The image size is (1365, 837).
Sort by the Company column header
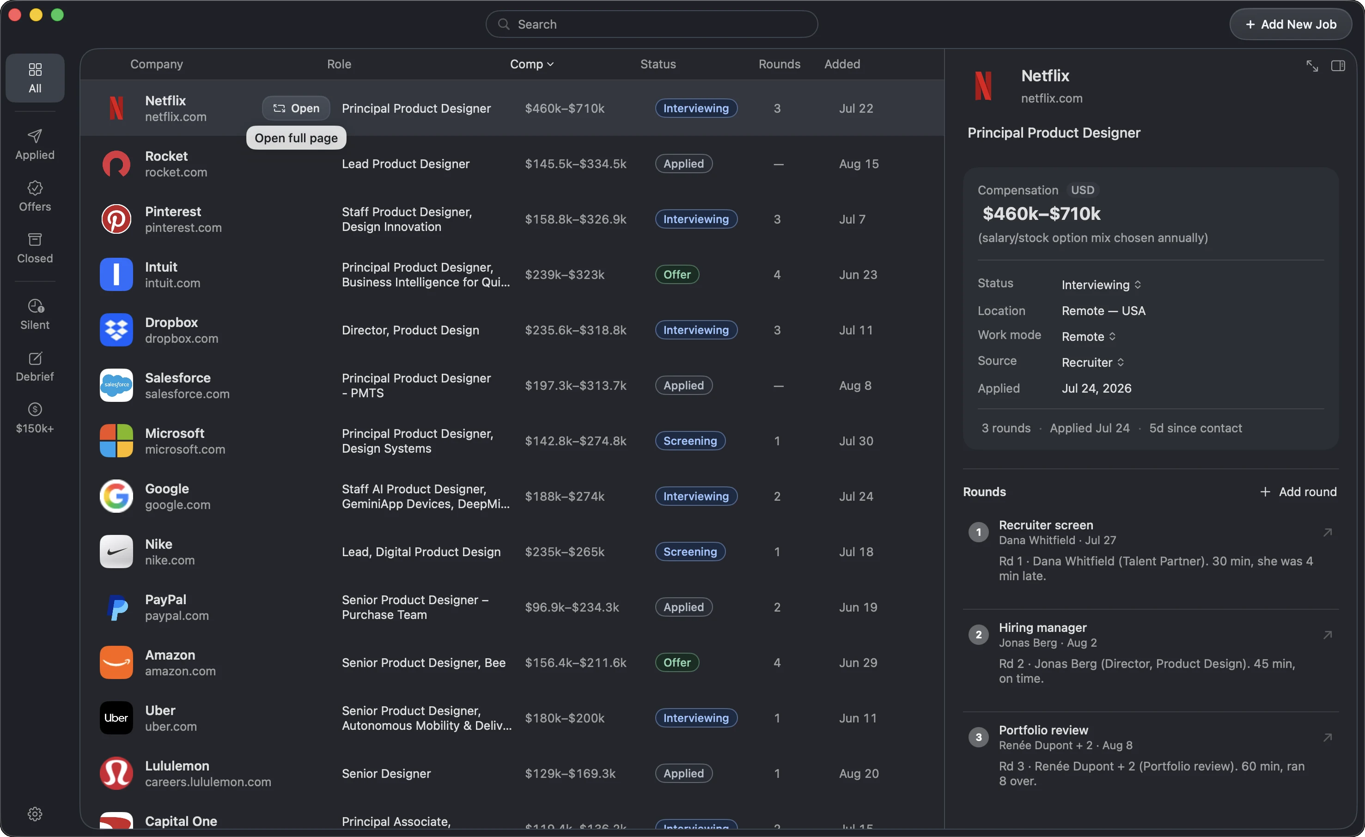coord(156,64)
